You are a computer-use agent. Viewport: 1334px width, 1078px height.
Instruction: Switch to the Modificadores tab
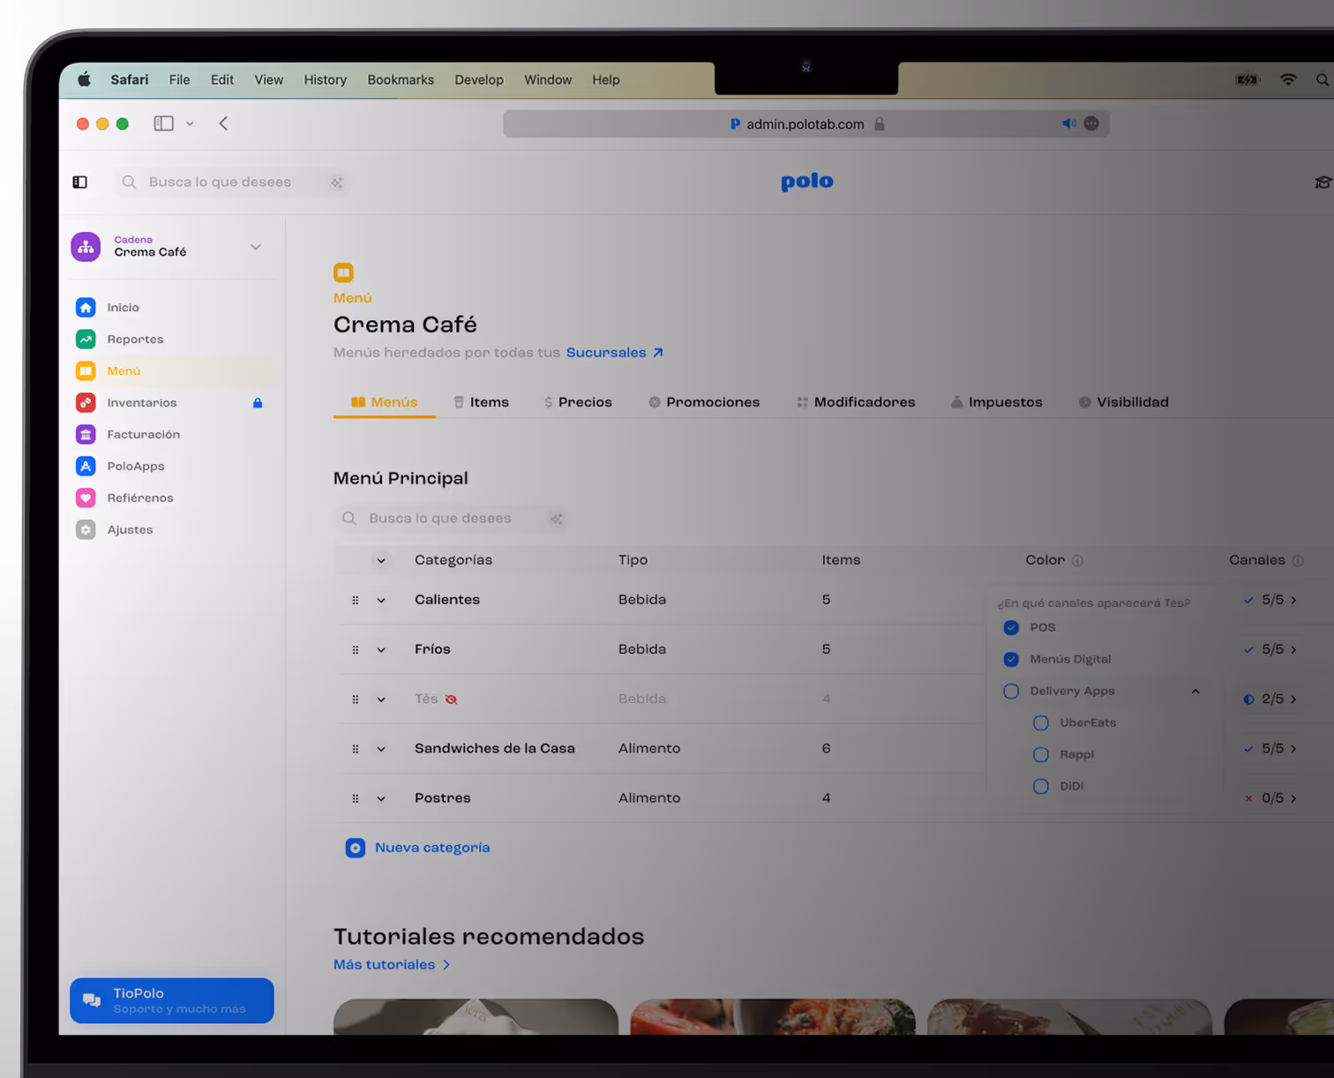[856, 402]
